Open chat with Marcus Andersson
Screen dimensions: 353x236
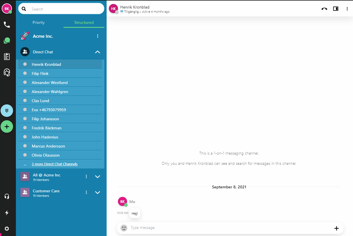point(60,146)
